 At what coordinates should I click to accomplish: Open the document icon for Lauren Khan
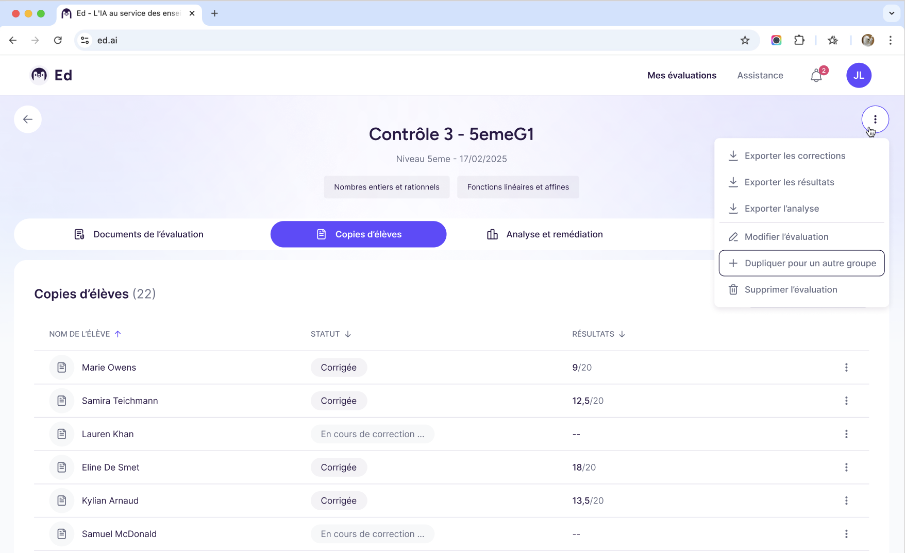tap(62, 434)
